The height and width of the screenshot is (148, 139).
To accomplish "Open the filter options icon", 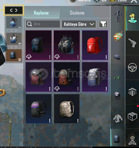I will tap(103, 24).
